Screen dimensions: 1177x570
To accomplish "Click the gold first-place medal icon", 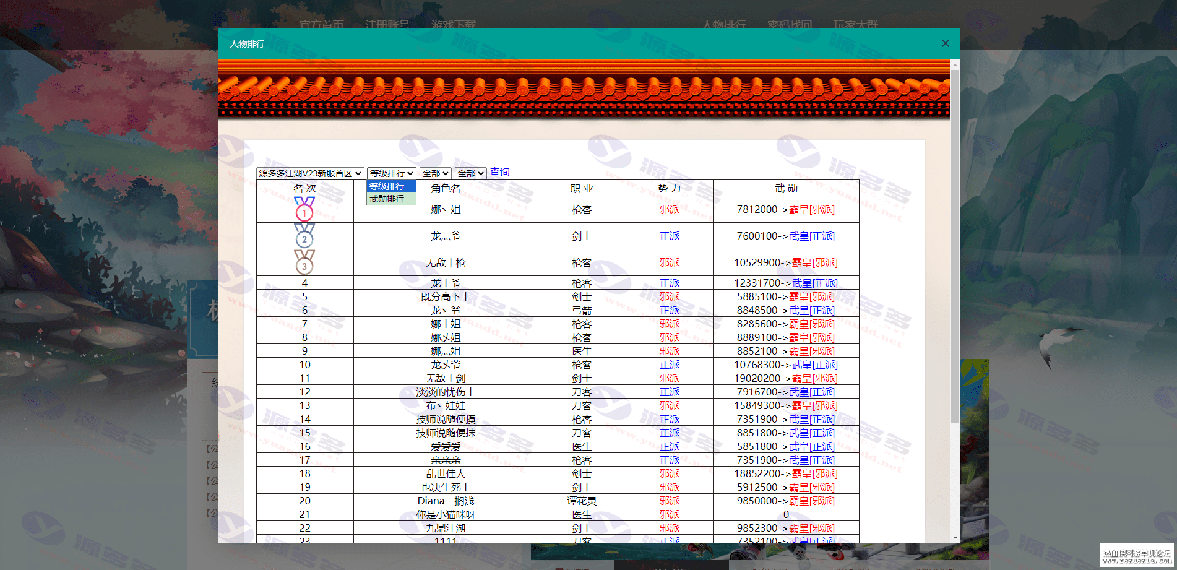I will tap(304, 209).
